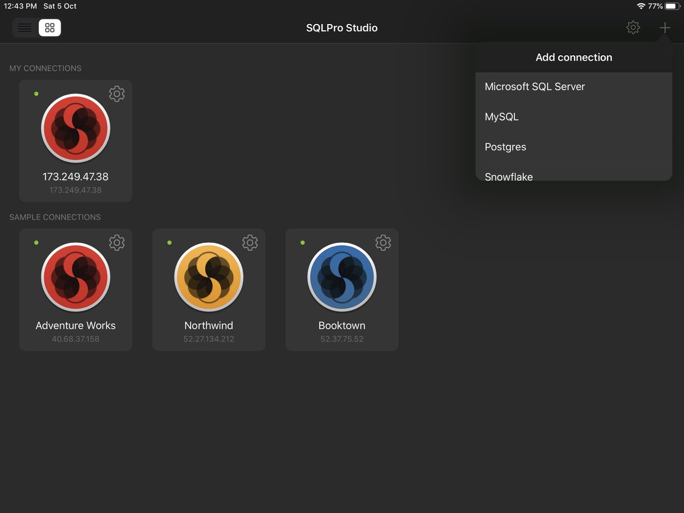Click green status dot on 173.249.47.38 card
684x513 pixels.
coord(36,93)
